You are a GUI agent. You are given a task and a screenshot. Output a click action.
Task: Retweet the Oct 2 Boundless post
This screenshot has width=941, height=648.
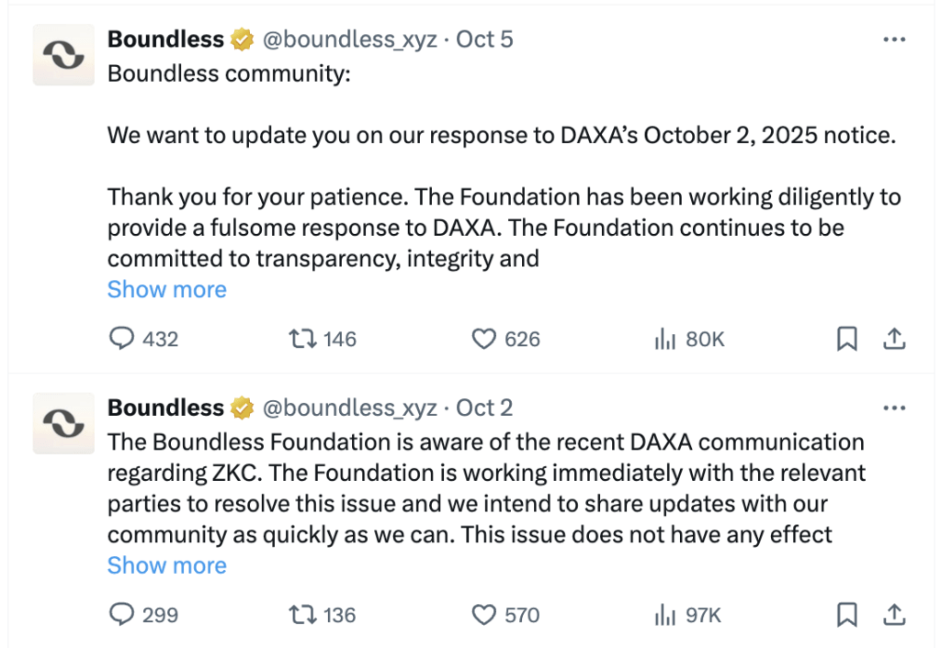302,615
